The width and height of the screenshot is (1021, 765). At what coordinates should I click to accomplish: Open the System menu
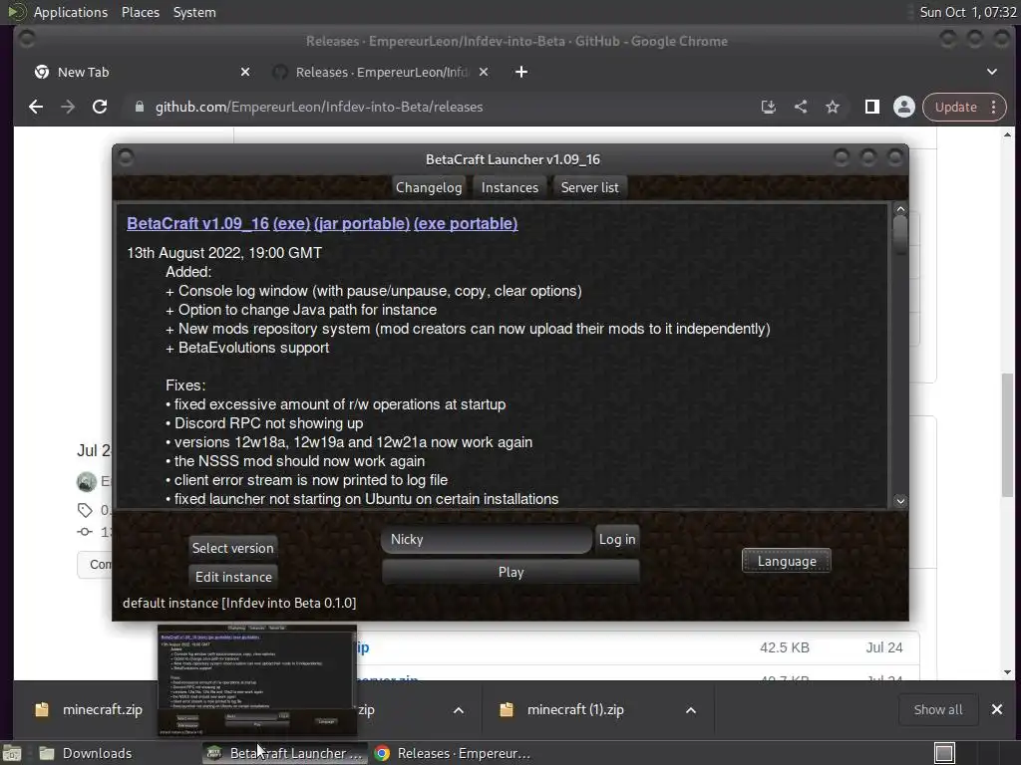point(194,12)
